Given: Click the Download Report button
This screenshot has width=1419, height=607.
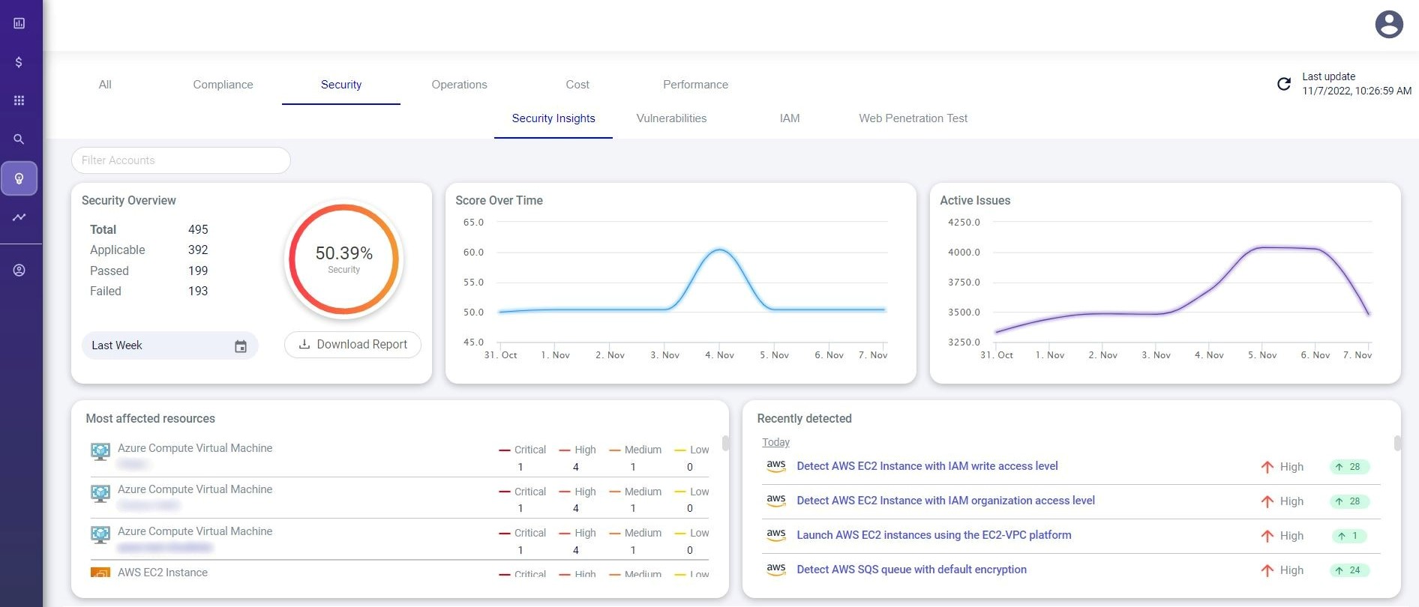Looking at the screenshot, I should tap(352, 345).
